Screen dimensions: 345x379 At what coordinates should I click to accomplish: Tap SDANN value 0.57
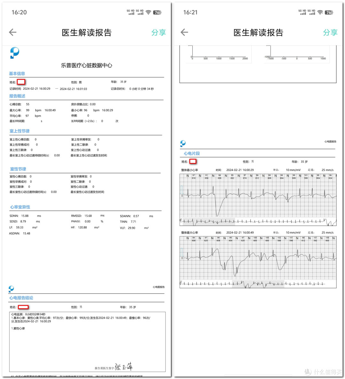point(136,216)
